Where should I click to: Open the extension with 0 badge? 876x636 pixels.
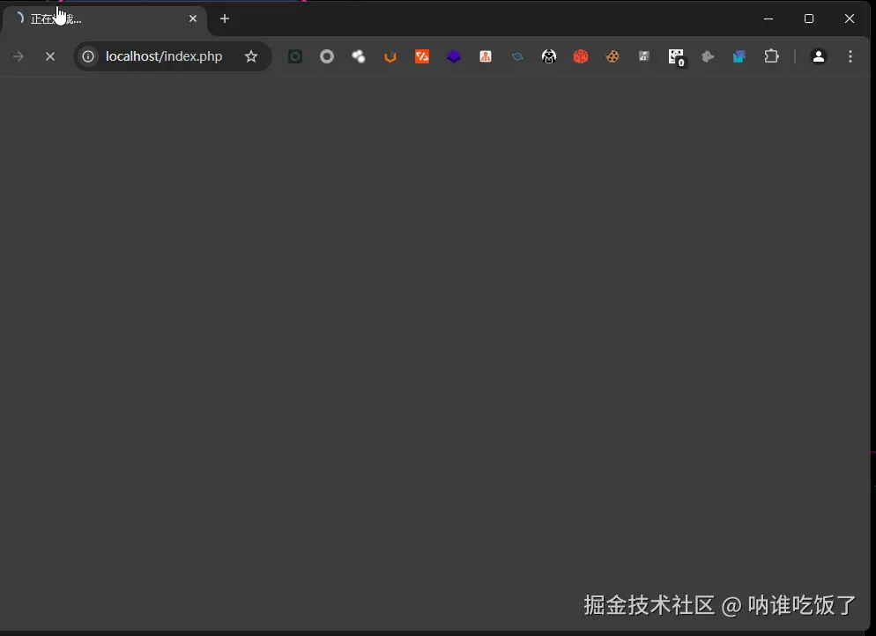point(676,57)
